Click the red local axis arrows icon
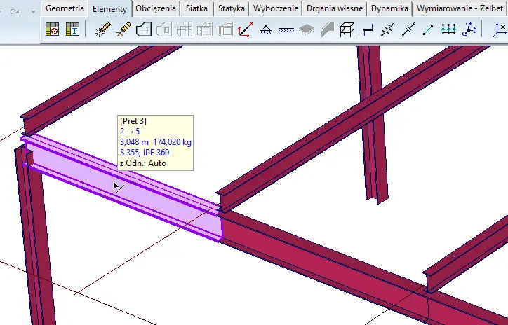Viewport: 508px width, 325px height. click(246, 29)
